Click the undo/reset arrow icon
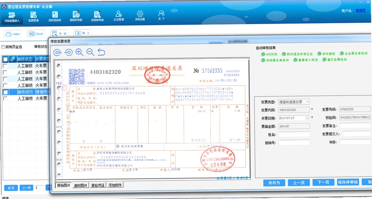372x199 pixels. click(101, 51)
